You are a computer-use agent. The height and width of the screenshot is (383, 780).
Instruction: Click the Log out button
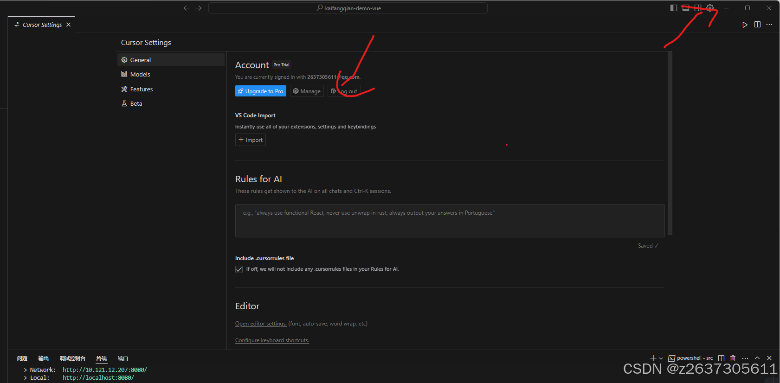point(344,91)
